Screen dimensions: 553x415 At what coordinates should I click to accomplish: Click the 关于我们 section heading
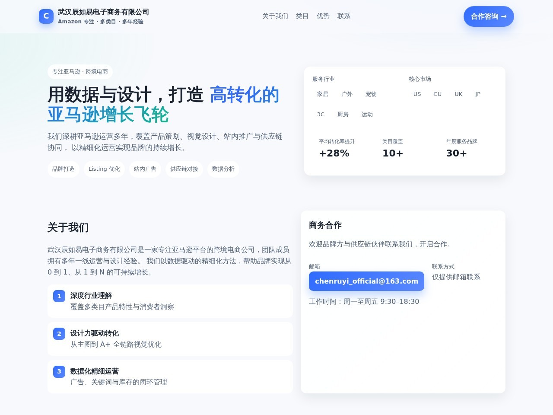(68, 227)
